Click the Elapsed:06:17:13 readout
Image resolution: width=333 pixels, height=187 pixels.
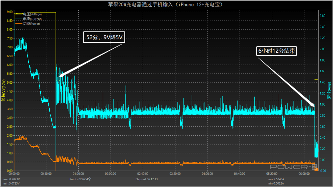pyautogui.click(x=146, y=179)
